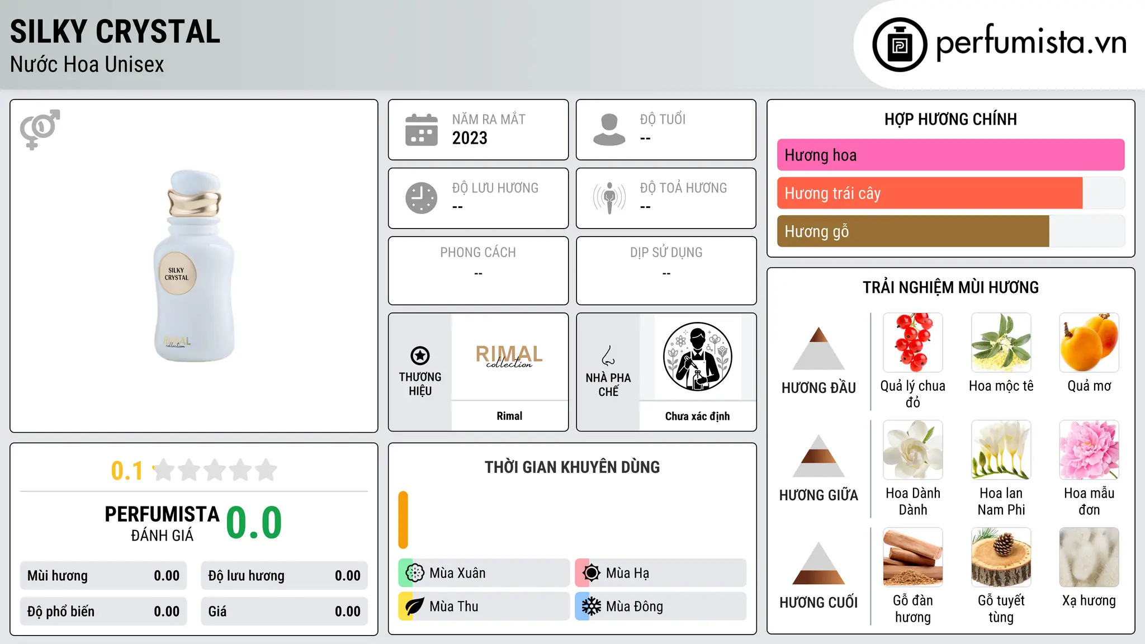The width and height of the screenshot is (1145, 644).
Task: Click the clock icon beside Độ lưu hương
Action: point(422,198)
